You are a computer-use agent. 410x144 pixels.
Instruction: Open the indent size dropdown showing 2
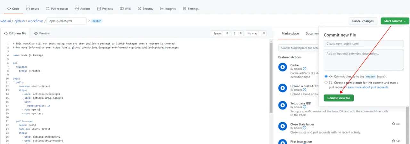click(x=237, y=33)
